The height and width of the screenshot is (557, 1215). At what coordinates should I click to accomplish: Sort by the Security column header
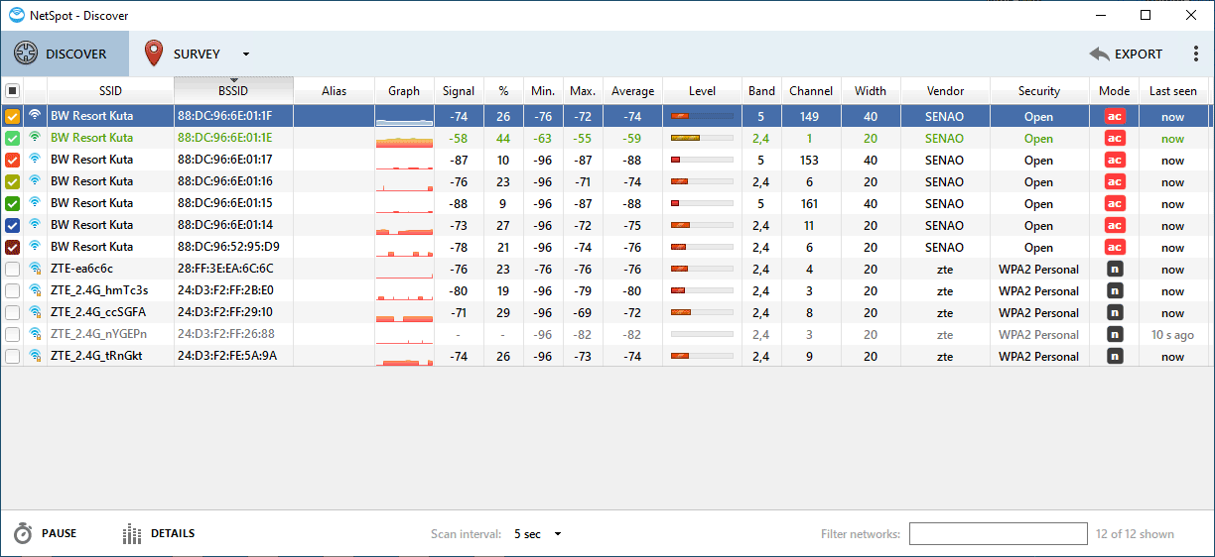click(1039, 90)
